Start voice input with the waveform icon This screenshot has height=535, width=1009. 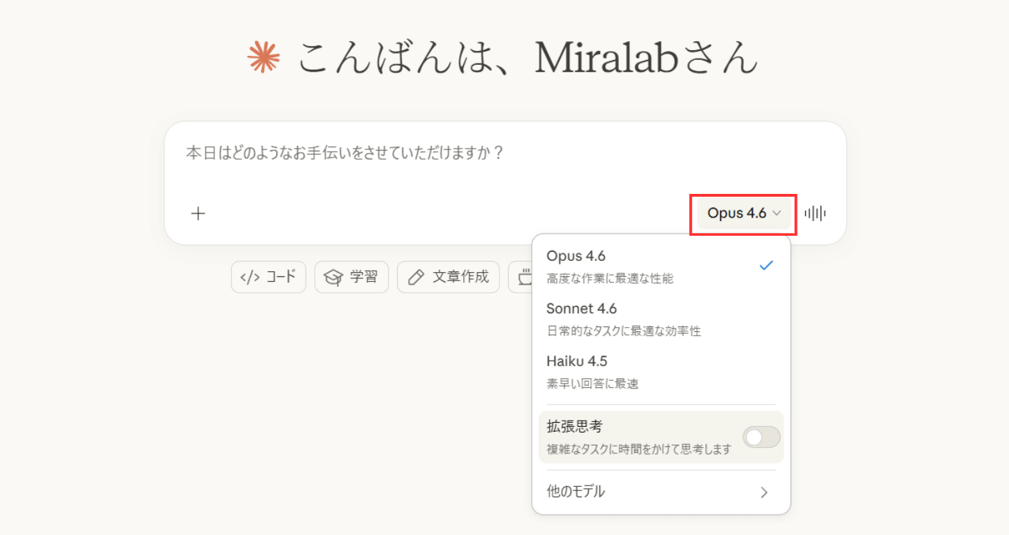(814, 213)
